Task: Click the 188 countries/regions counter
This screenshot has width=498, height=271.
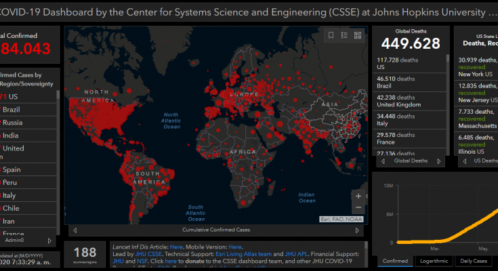Action: coord(85,255)
